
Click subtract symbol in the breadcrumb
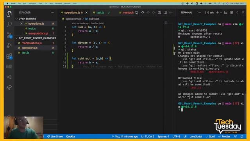coord(94,19)
